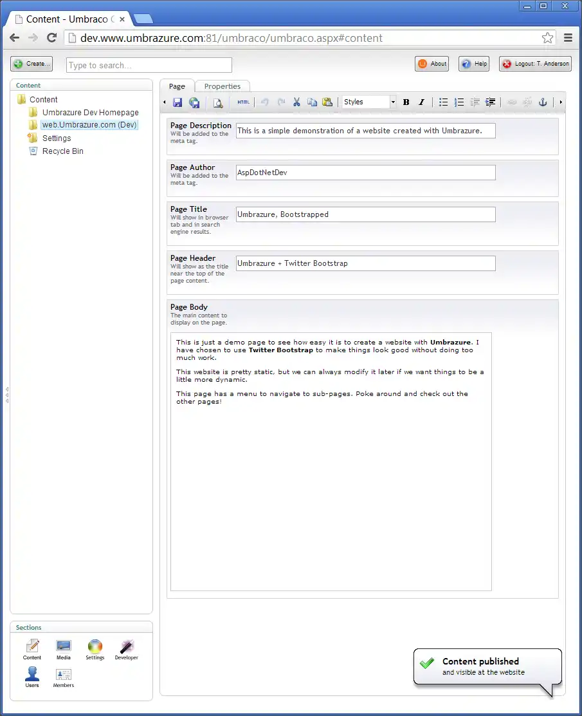582x716 pixels.
Task: Click the Indent icon
Action: 490,102
